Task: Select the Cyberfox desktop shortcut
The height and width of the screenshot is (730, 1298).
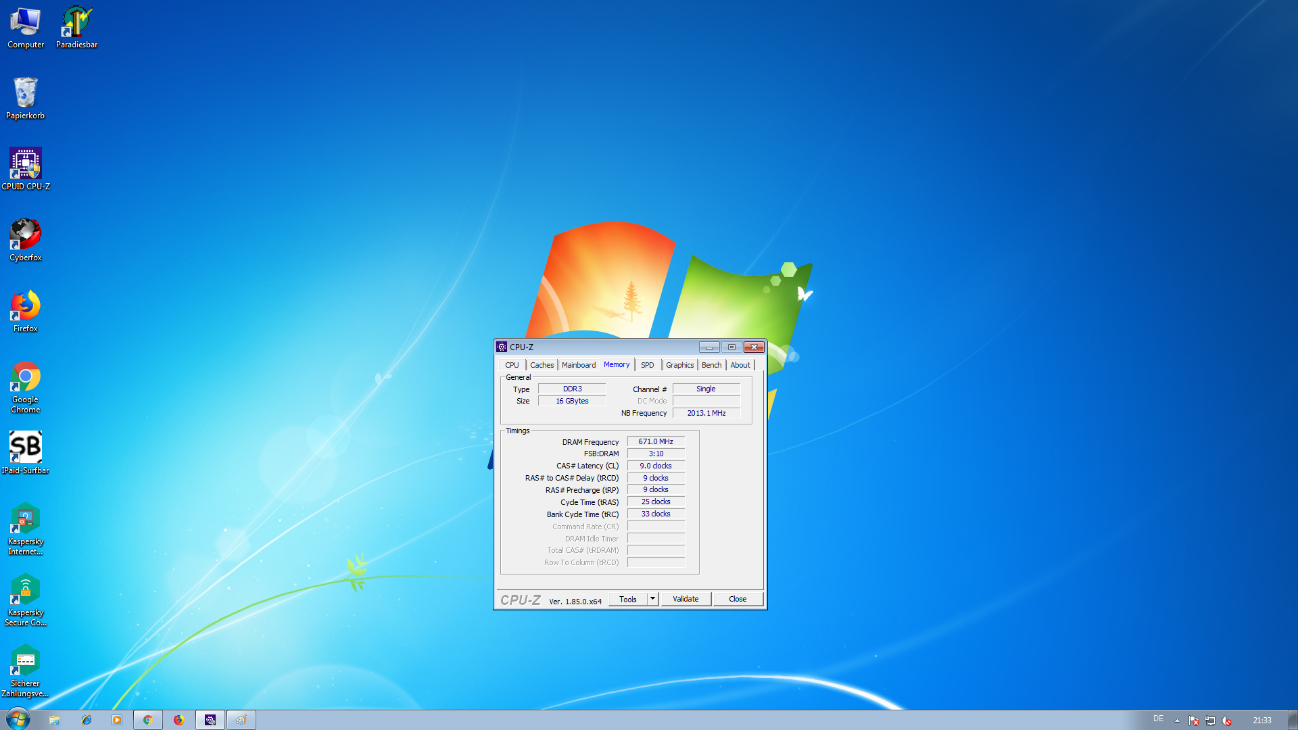Action: (26, 240)
